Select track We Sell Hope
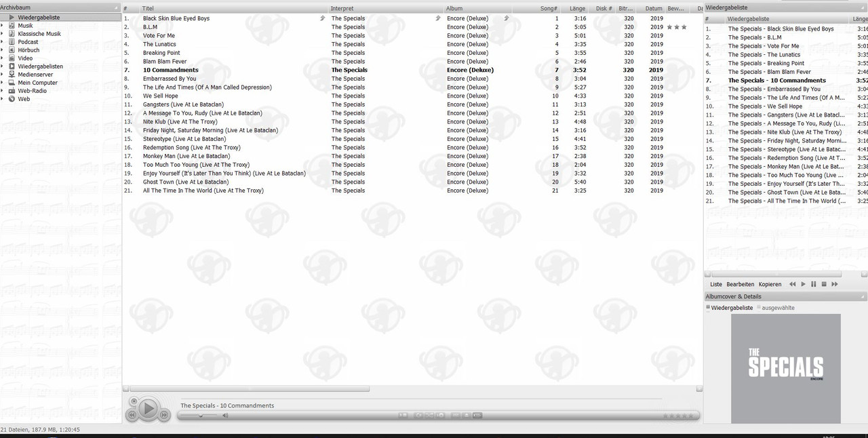The width and height of the screenshot is (868, 438). 161,96
